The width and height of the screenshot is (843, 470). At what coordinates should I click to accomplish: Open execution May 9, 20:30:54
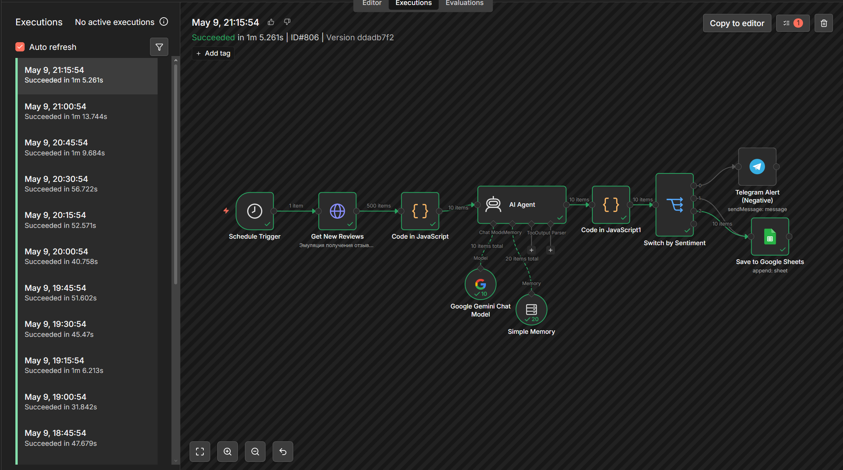[87, 185]
